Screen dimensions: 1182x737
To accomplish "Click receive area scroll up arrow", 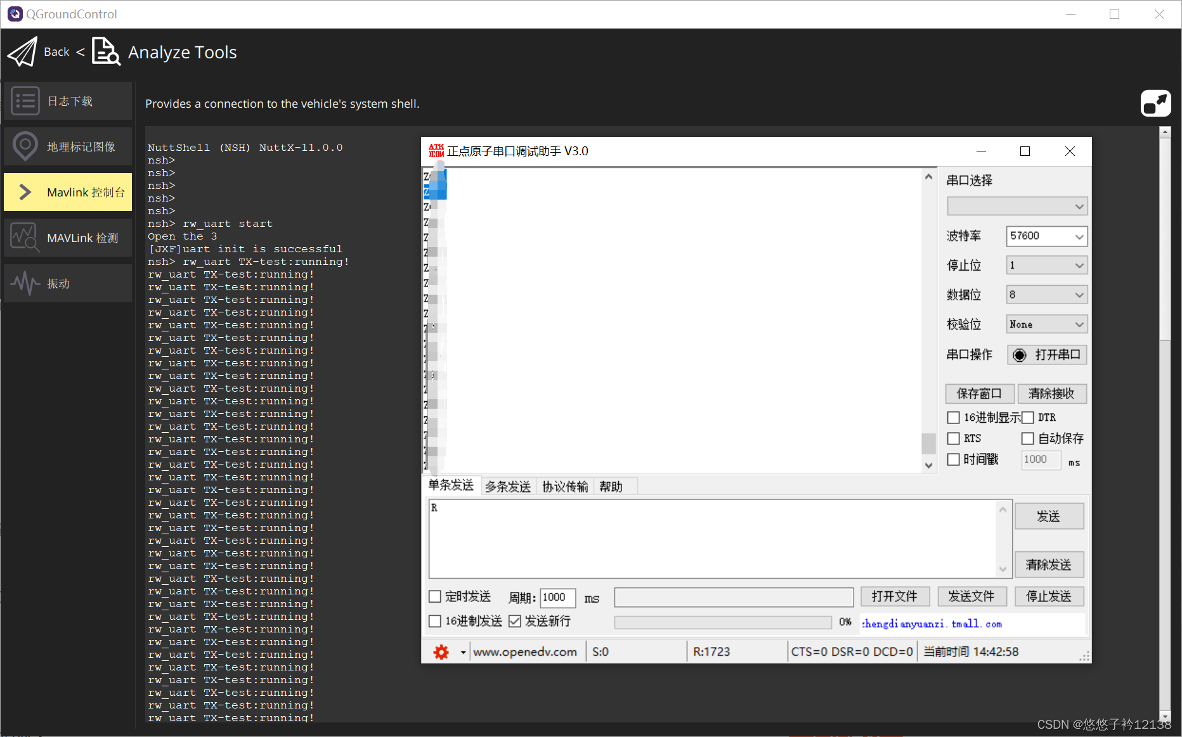I will point(928,177).
